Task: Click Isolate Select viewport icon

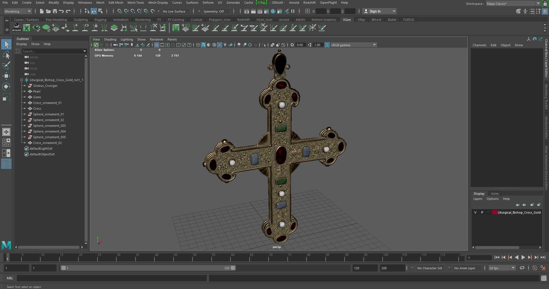Action: click(264, 45)
